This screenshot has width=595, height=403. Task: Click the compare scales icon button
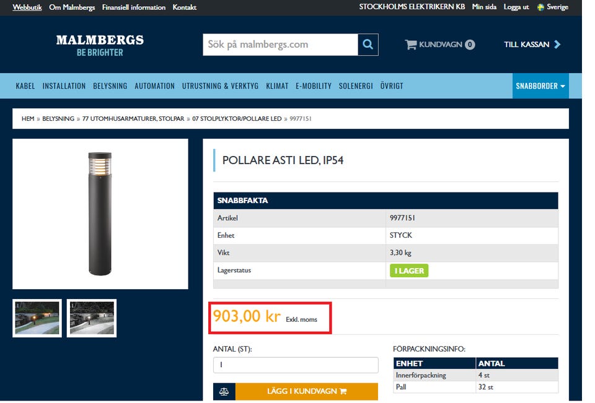click(x=224, y=391)
